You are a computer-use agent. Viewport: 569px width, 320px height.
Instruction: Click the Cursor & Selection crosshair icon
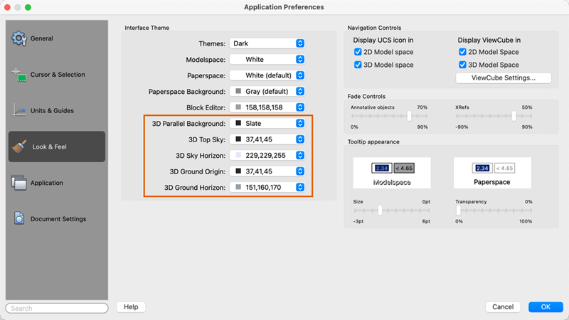coord(19,75)
